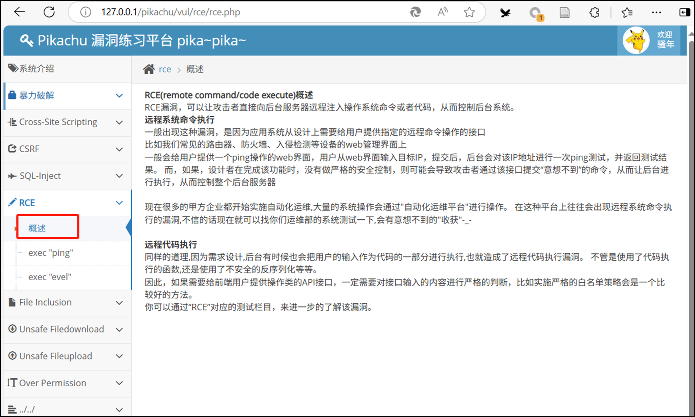
Task: Open browser extensions puzzle icon
Action: (594, 13)
